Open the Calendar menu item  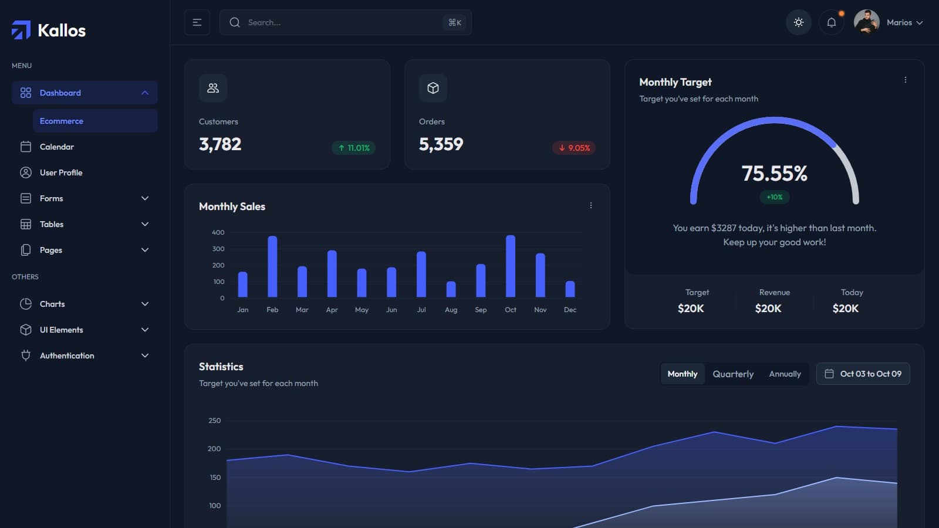pos(85,147)
